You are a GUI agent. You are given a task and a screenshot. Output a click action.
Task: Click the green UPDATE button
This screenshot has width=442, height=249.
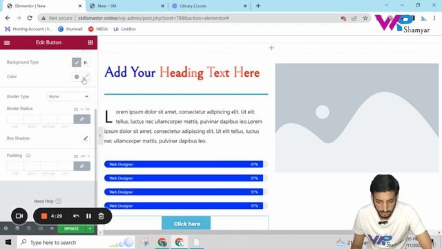(71, 229)
